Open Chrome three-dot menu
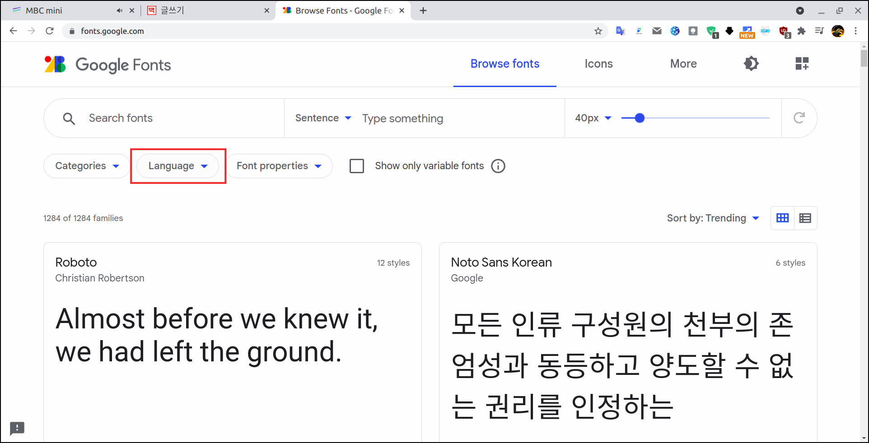 click(x=855, y=31)
